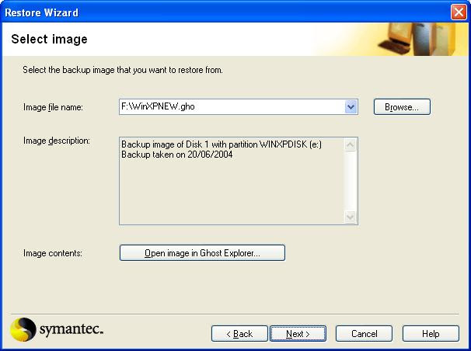471x351 pixels.
Task: Proceed with the Next button
Action: click(298, 334)
